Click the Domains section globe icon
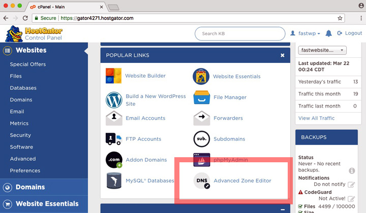Screen dimensions: 366x213 (8, 187)
